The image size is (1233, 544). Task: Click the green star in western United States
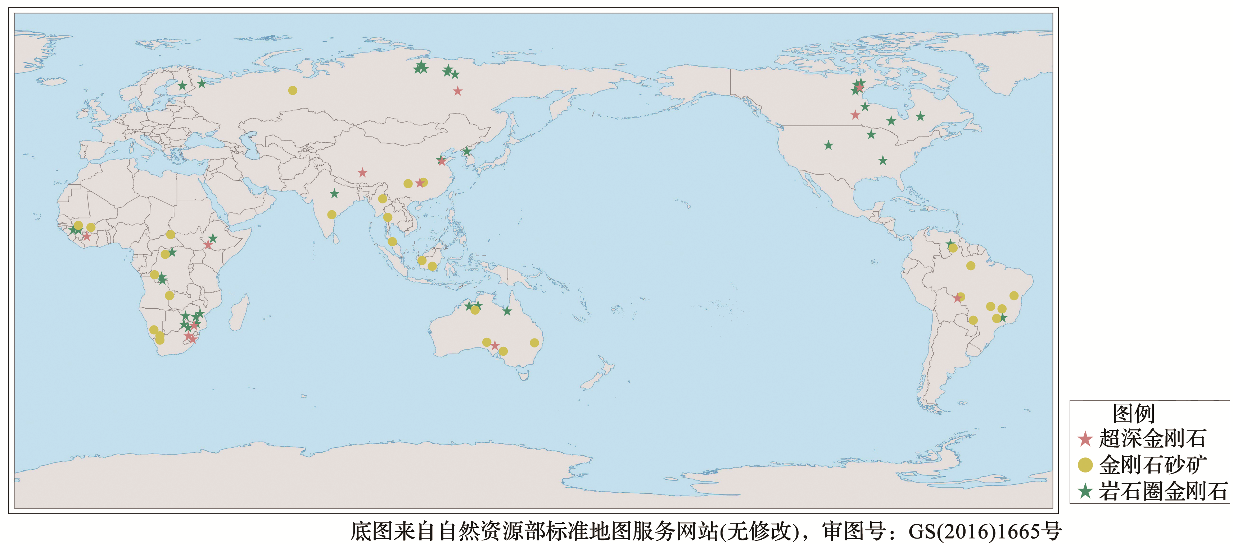pos(828,145)
